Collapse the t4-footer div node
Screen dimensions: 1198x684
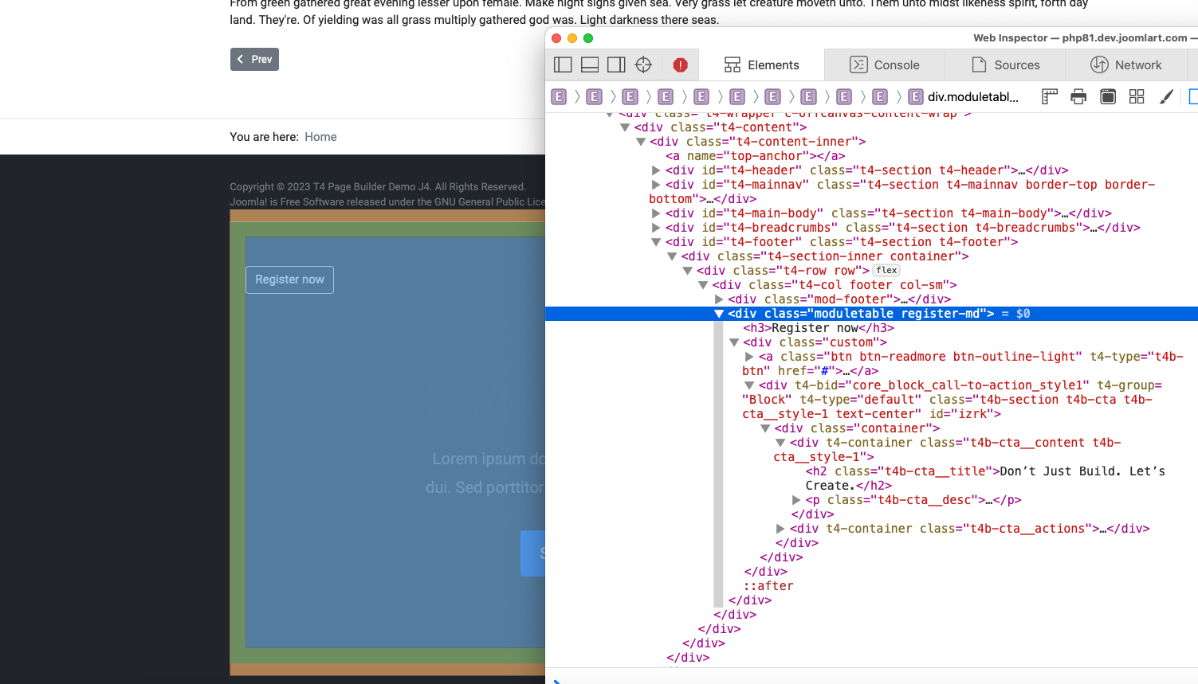(656, 242)
